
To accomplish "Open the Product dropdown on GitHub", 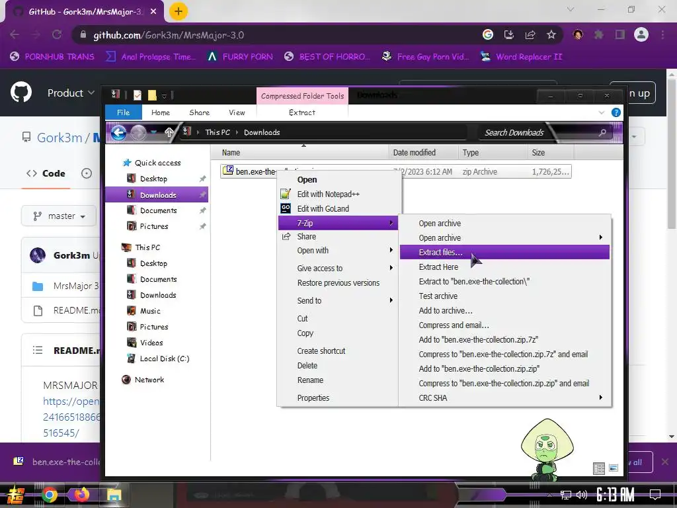I will (x=70, y=93).
